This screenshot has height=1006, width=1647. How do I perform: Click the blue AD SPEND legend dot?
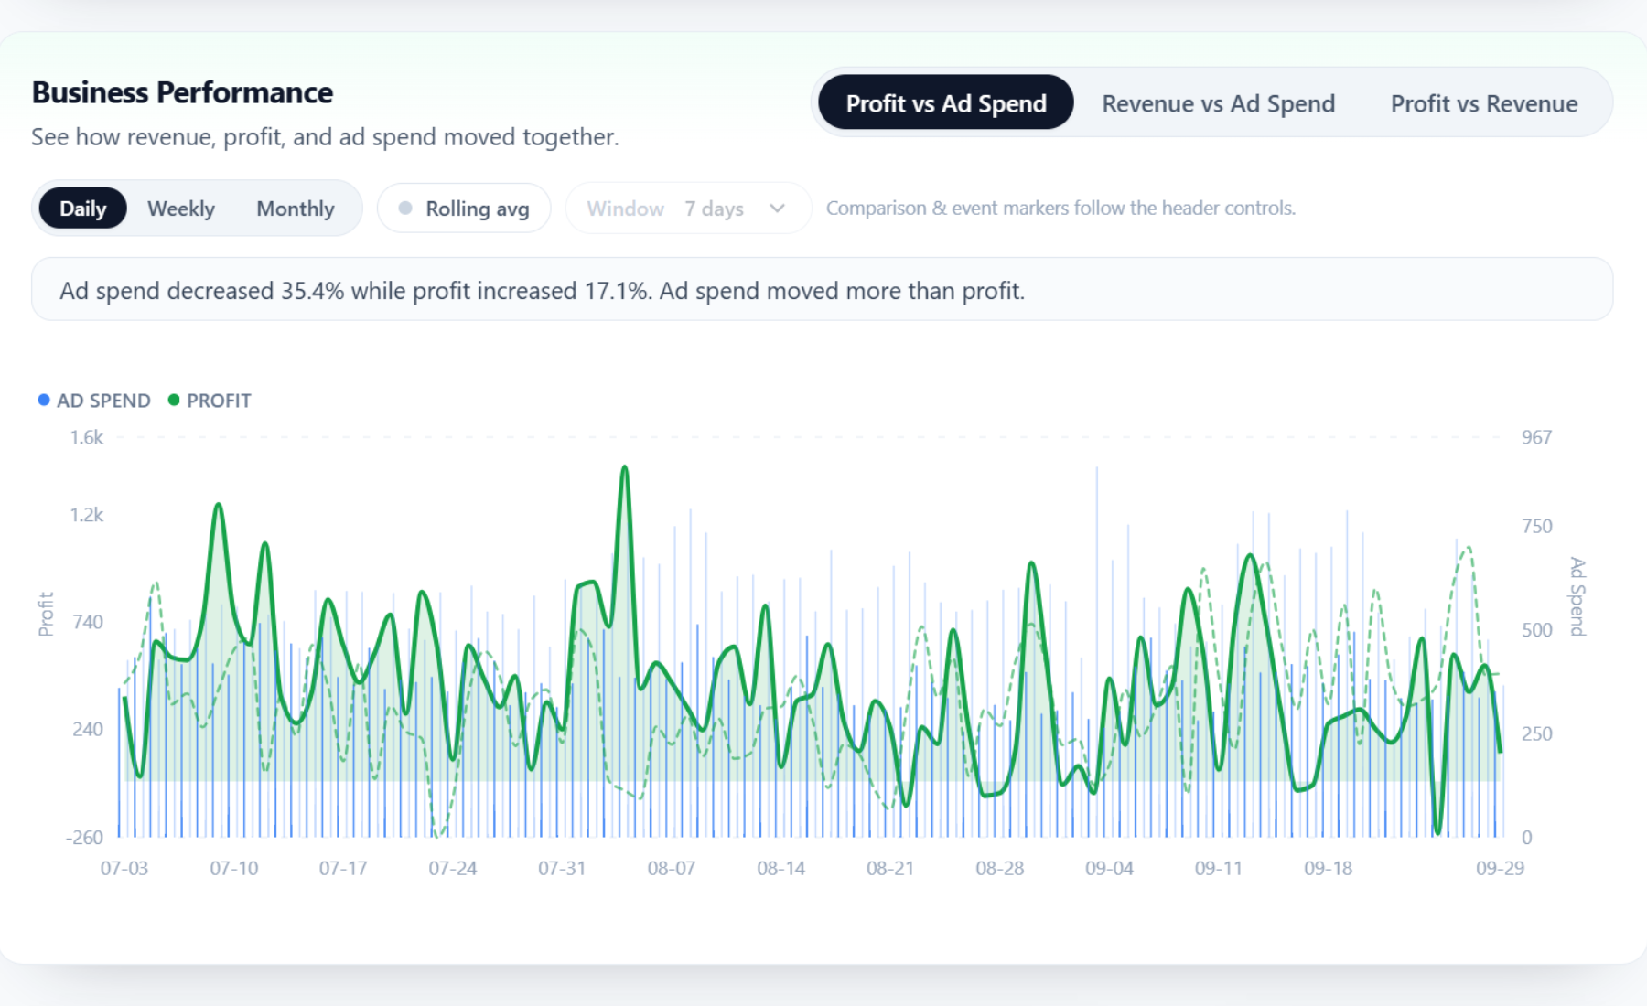pos(43,400)
